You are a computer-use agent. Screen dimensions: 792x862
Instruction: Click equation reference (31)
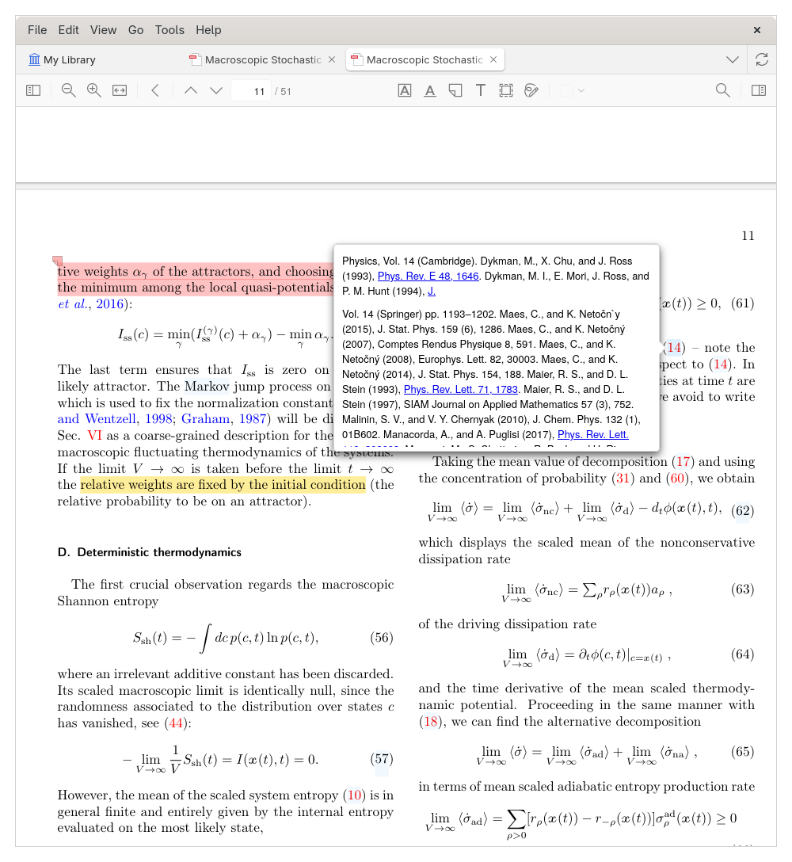pos(623,479)
